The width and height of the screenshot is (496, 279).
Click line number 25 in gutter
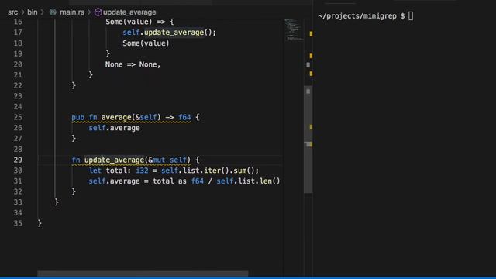(x=18, y=117)
